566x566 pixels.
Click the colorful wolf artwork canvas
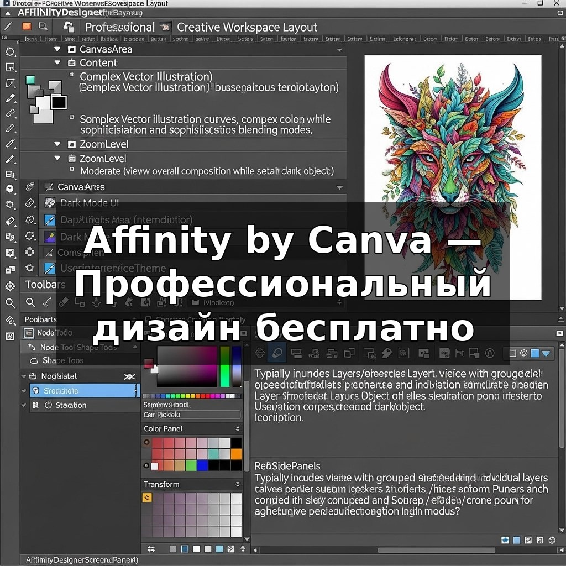pos(453,177)
